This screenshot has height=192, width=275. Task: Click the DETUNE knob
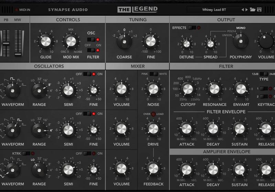click(x=186, y=44)
